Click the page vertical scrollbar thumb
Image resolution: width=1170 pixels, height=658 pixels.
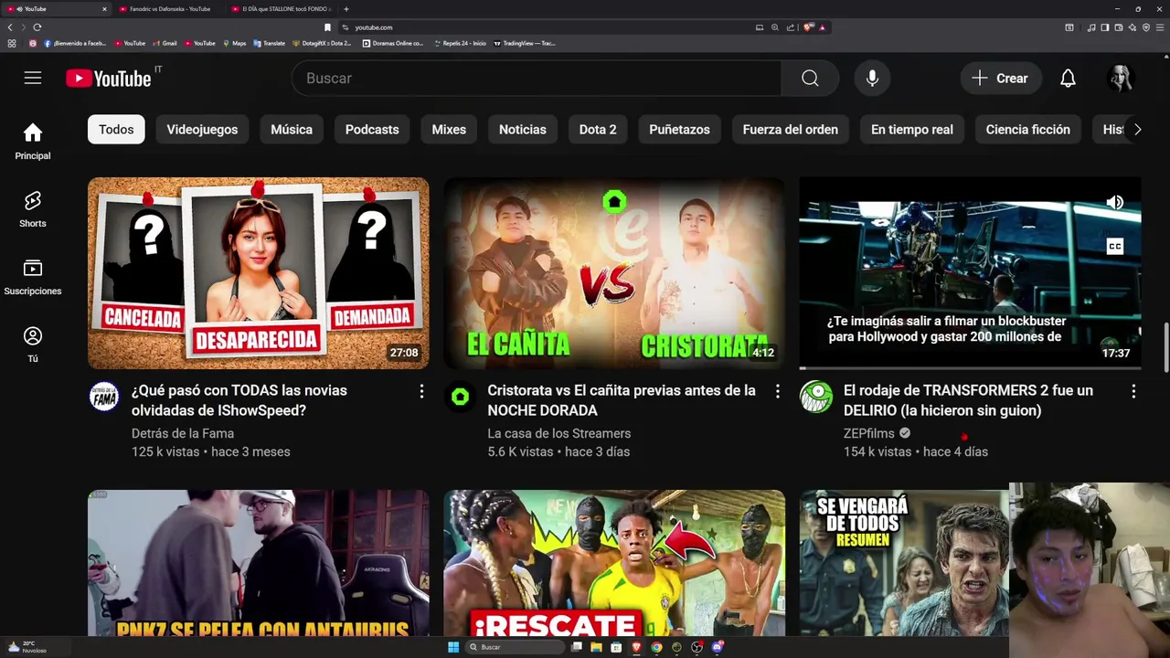[1165, 347]
